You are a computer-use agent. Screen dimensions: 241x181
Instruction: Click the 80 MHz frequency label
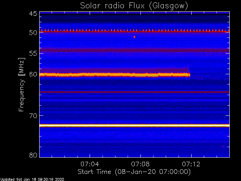click(x=33, y=155)
